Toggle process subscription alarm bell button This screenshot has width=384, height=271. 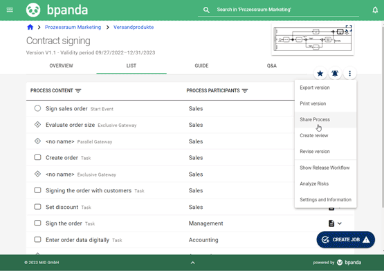click(335, 73)
